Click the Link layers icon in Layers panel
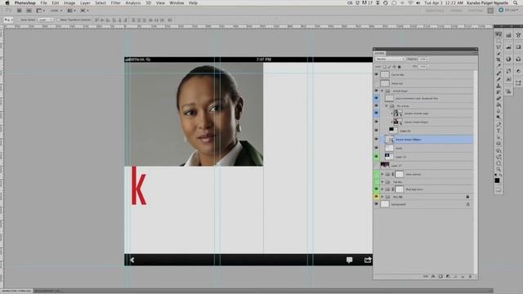The width and height of the screenshot is (523, 294). [x=425, y=276]
